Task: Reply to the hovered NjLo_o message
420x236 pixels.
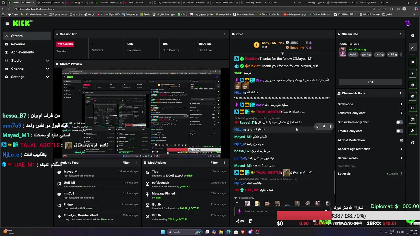Action: click(x=317, y=127)
